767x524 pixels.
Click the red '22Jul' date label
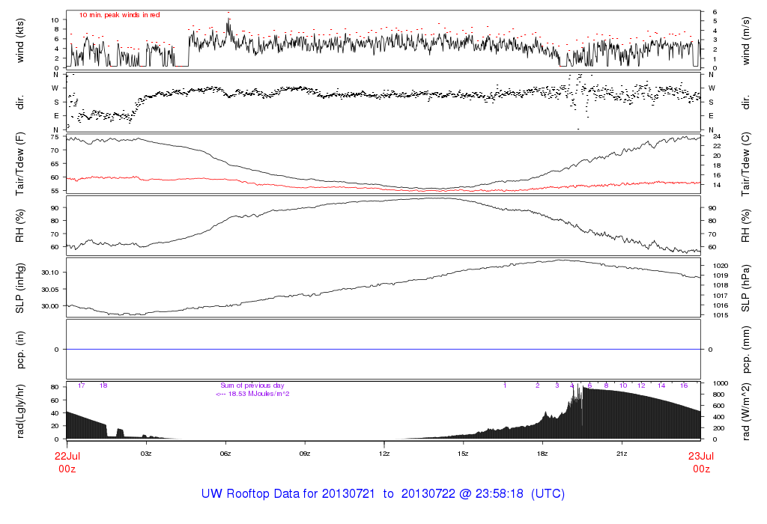pos(66,456)
